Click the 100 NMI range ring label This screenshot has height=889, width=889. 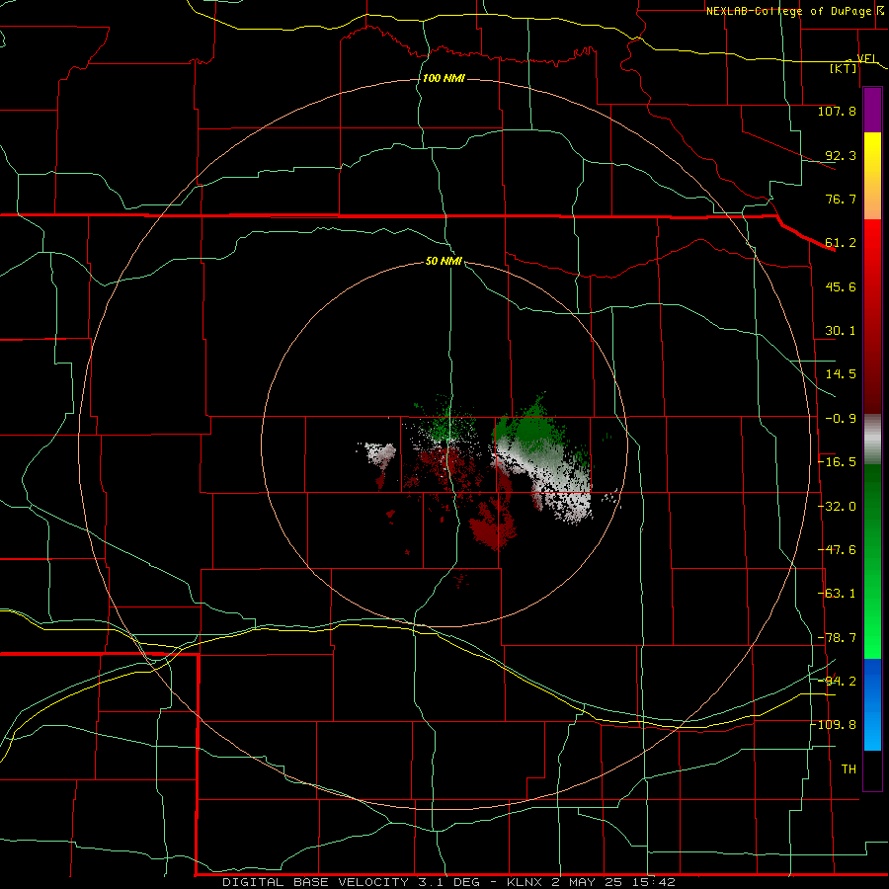pyautogui.click(x=444, y=78)
